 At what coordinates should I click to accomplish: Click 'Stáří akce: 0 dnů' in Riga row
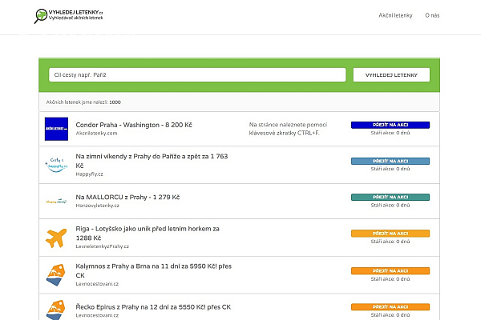[390, 242]
